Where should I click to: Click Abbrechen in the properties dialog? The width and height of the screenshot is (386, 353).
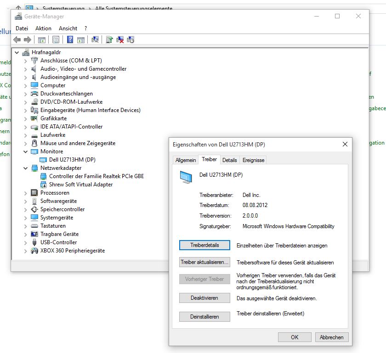tap(332, 337)
